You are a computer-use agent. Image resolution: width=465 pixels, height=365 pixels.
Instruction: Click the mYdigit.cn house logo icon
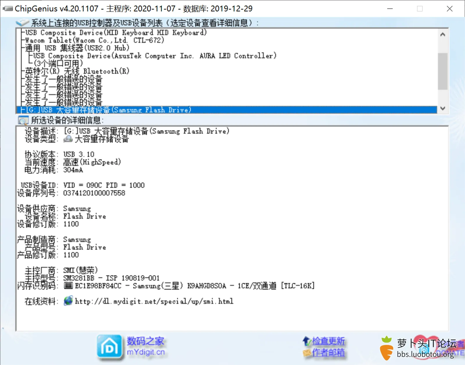tap(109, 346)
